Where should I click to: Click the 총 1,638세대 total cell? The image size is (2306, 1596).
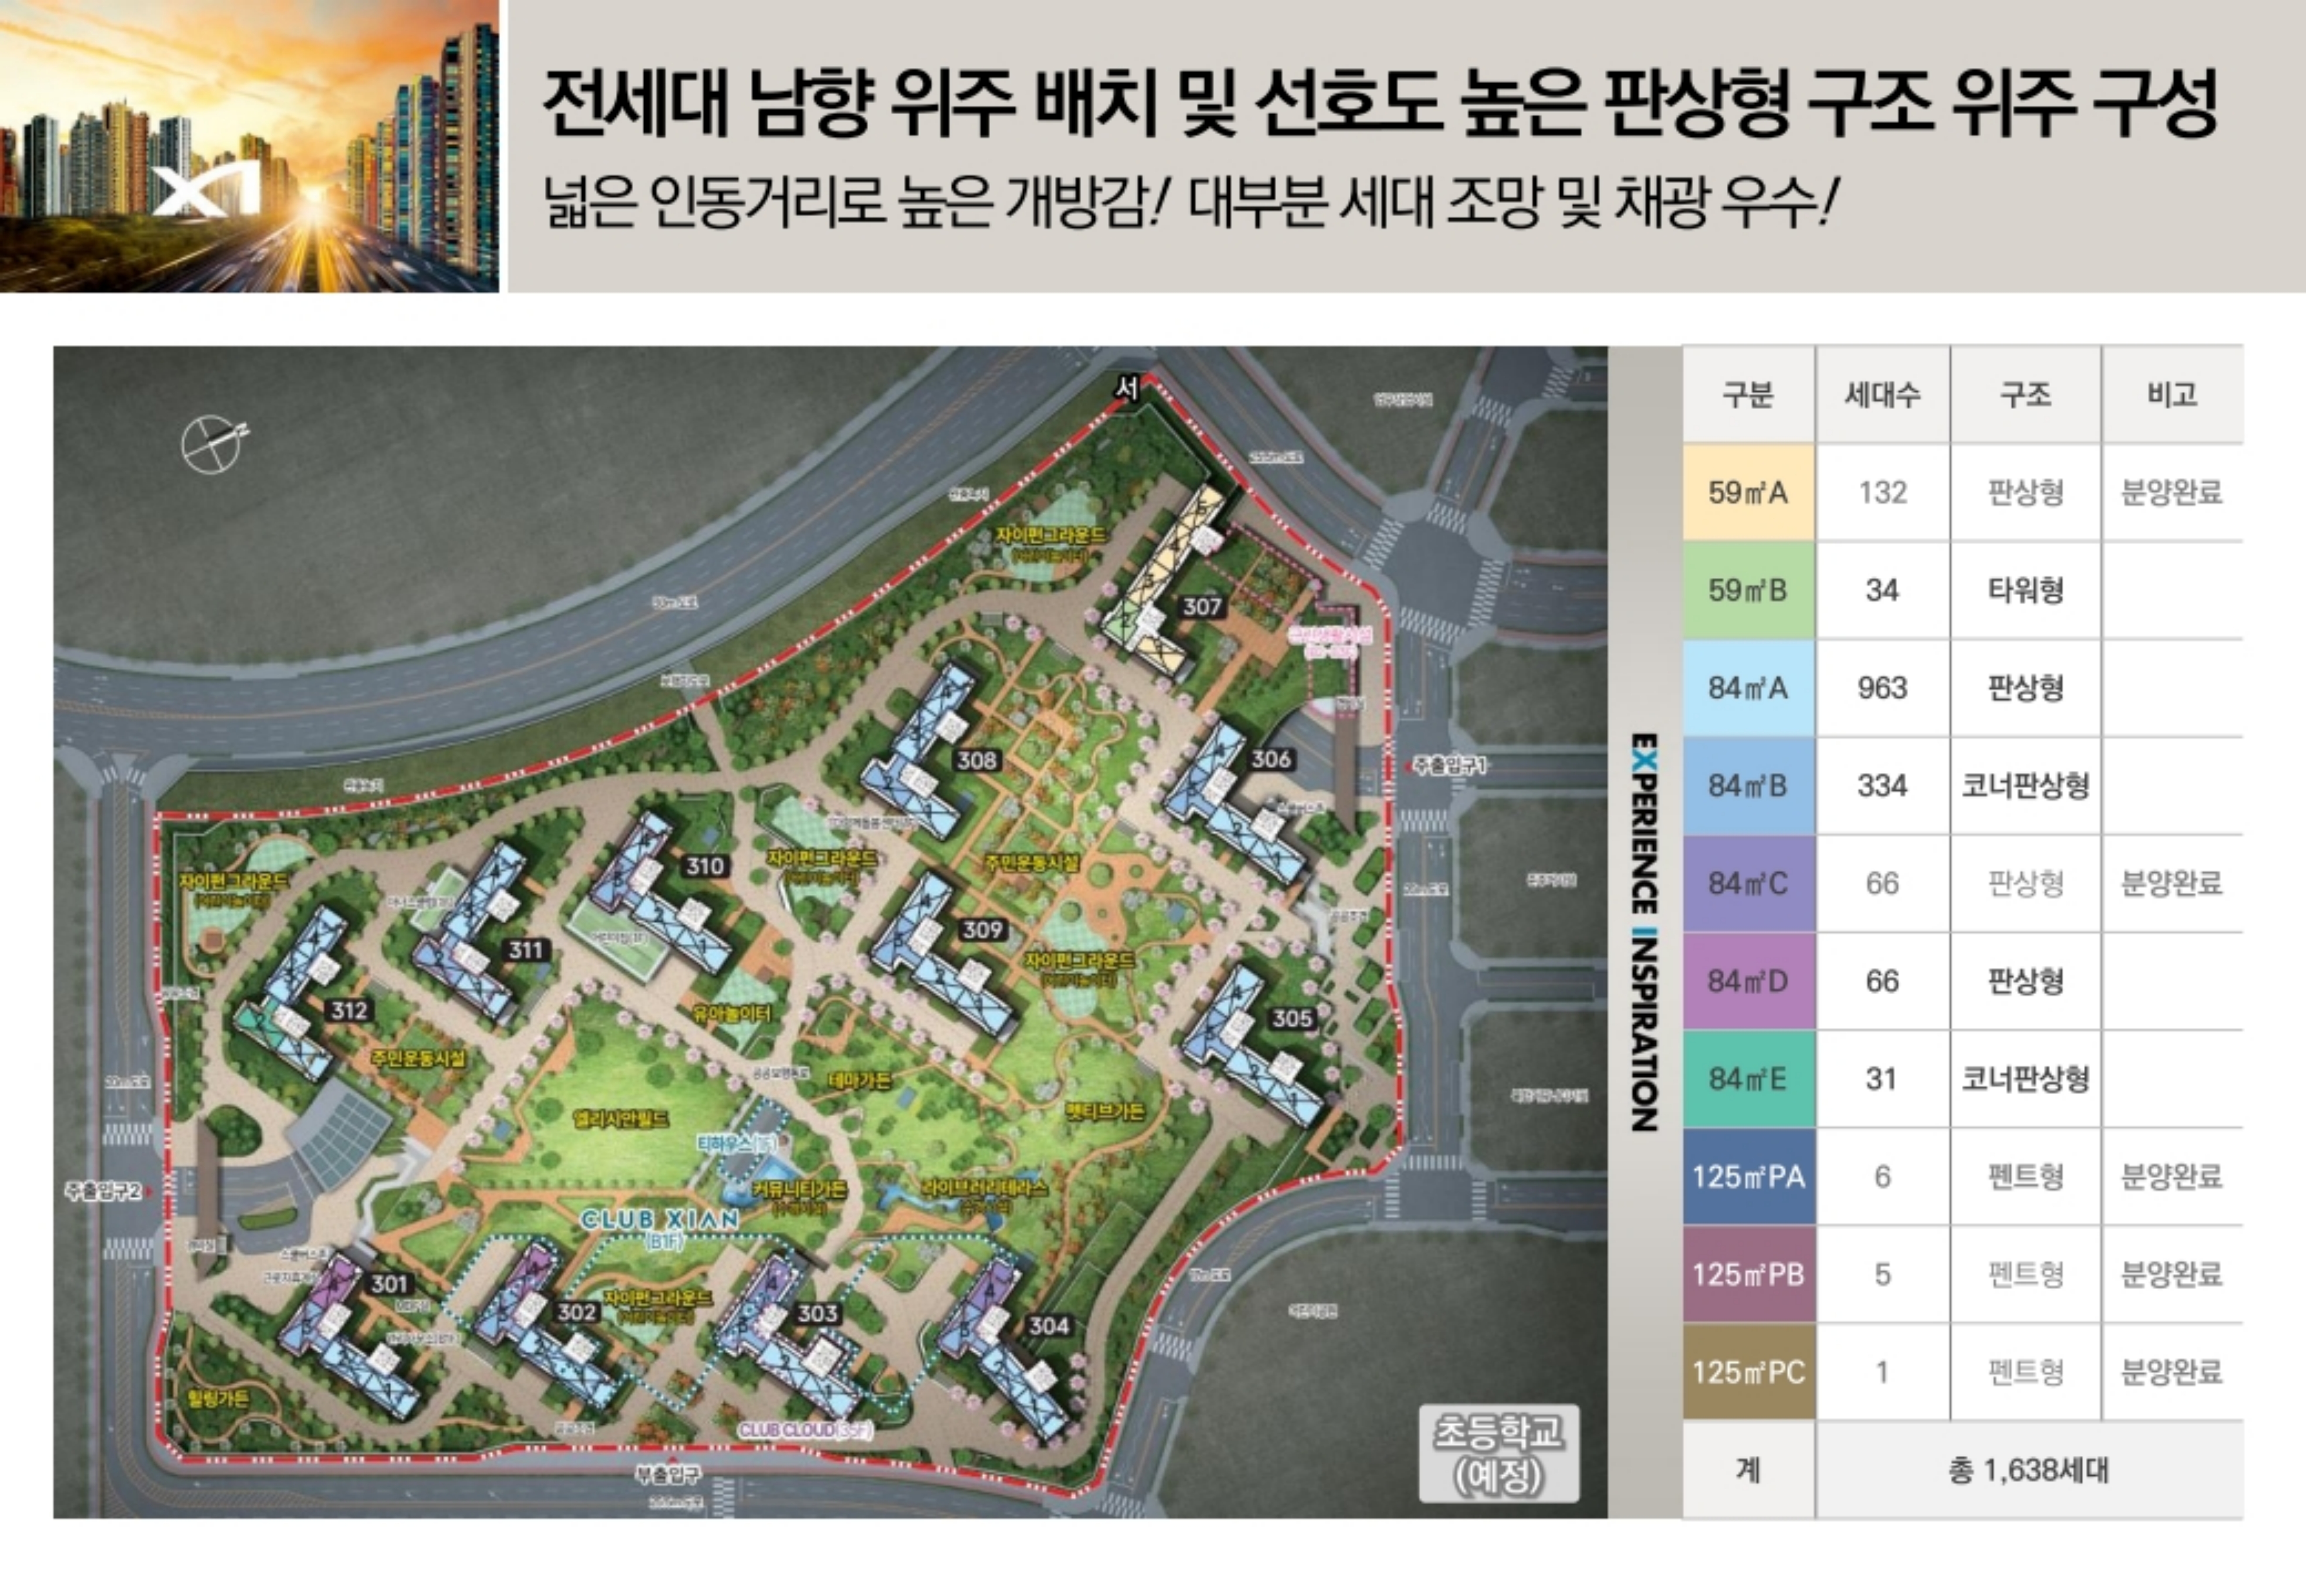click(x=2029, y=1470)
